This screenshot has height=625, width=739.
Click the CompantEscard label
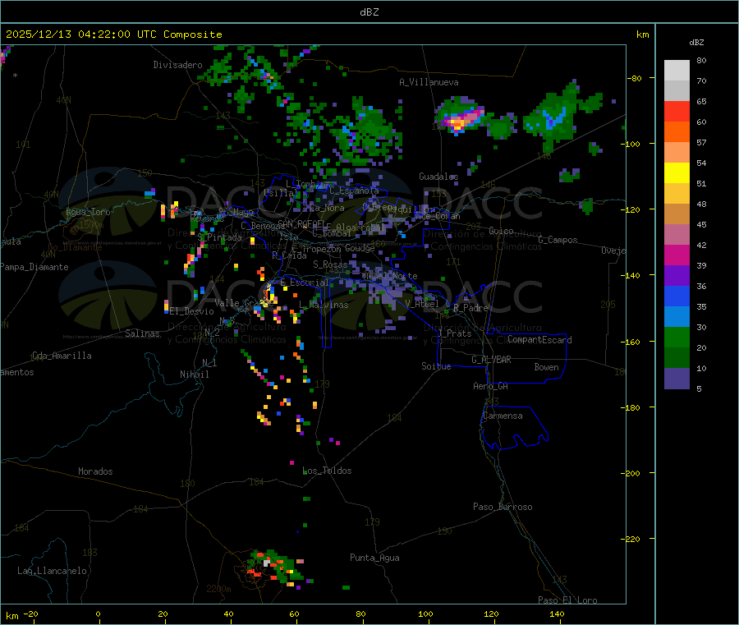(x=539, y=339)
